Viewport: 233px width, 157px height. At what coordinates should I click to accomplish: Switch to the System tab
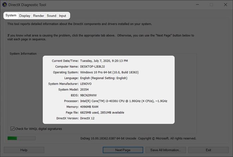(x=11, y=15)
